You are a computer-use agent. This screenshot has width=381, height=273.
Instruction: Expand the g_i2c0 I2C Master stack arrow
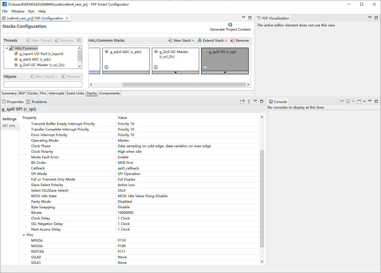[x=176, y=72]
